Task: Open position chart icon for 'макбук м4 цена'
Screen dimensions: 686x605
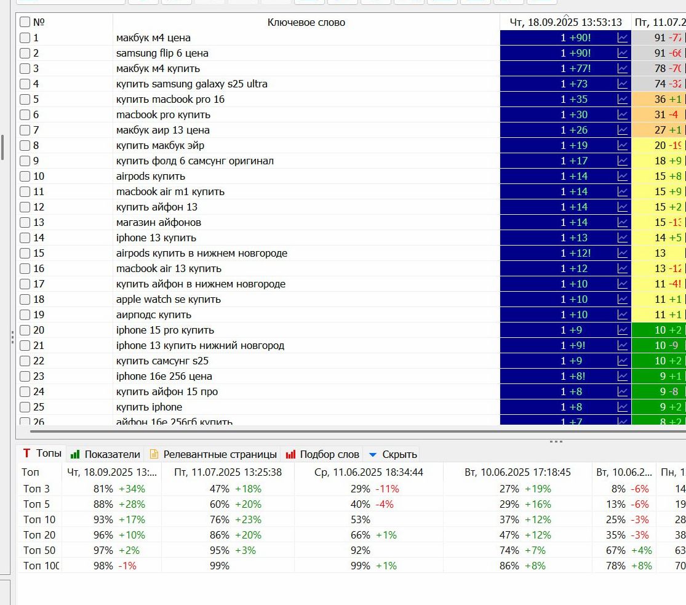Action: click(623, 38)
